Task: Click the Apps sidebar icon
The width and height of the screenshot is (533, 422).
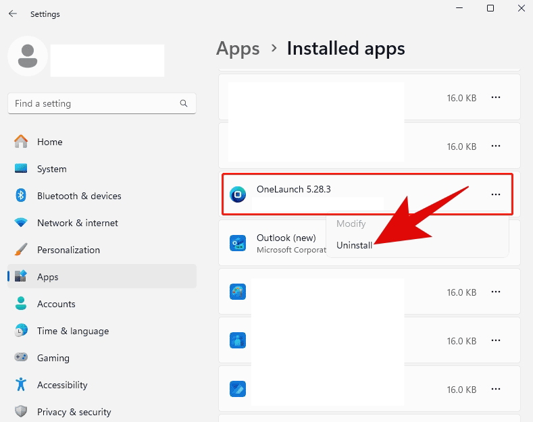Action: [21, 276]
